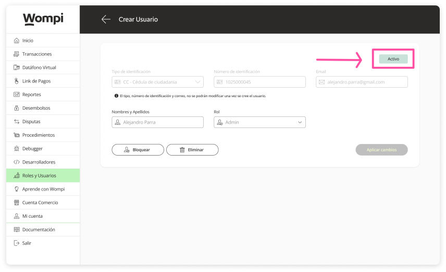Click the Dátafono Virtual sidebar icon
Screen dimensions: 446x272
pyautogui.click(x=17, y=68)
